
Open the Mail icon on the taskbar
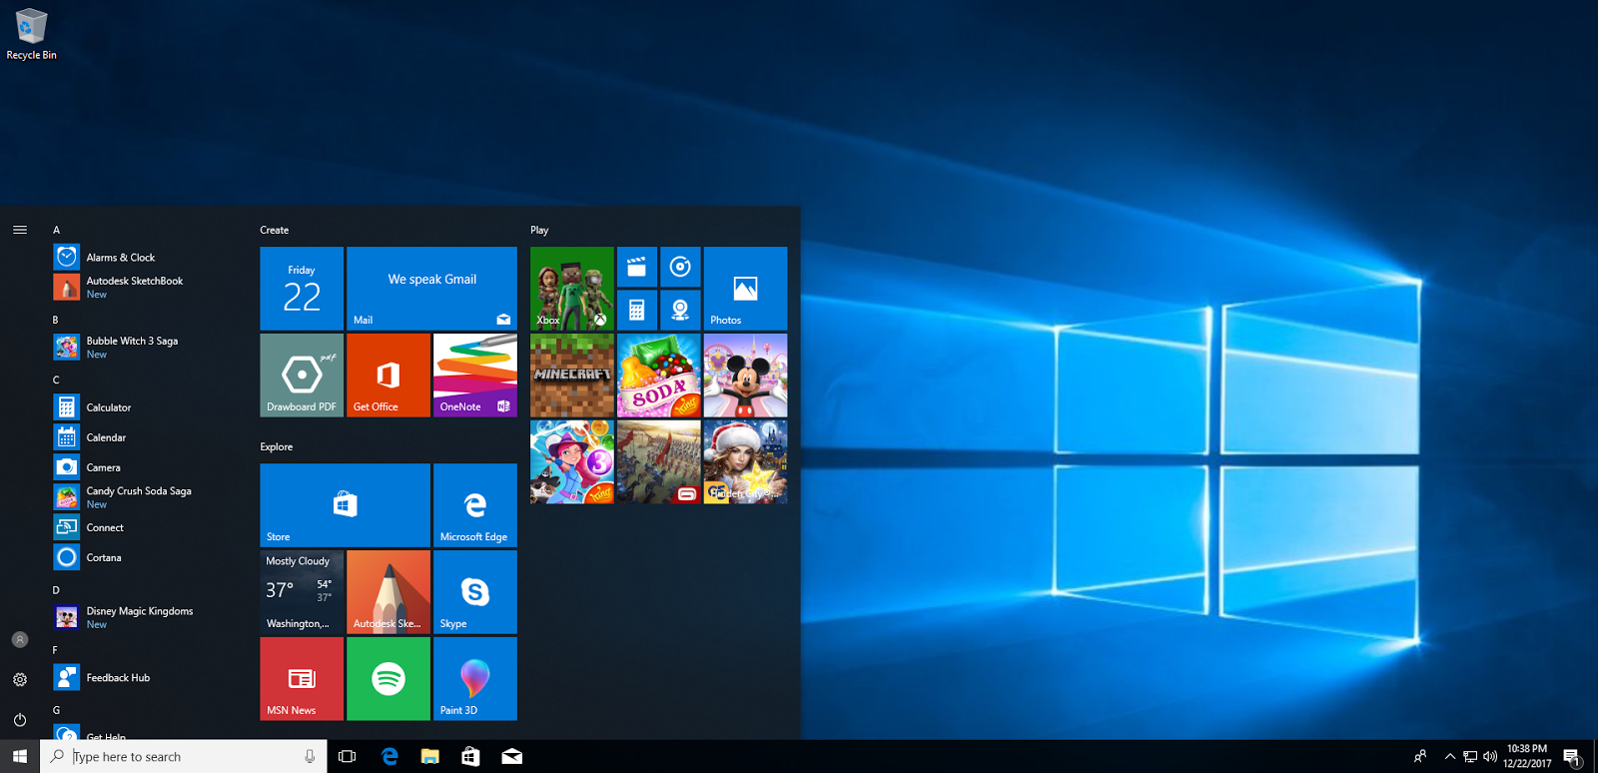click(x=511, y=756)
